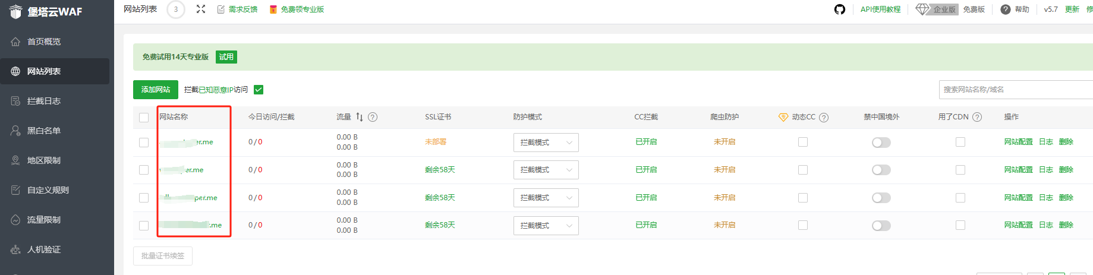The height and width of the screenshot is (275, 1093).
Task: Go to 黑白名单 sidebar menu
Action: click(x=44, y=131)
